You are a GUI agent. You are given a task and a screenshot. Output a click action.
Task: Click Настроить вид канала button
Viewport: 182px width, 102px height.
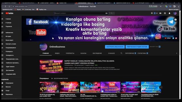click(115, 47)
